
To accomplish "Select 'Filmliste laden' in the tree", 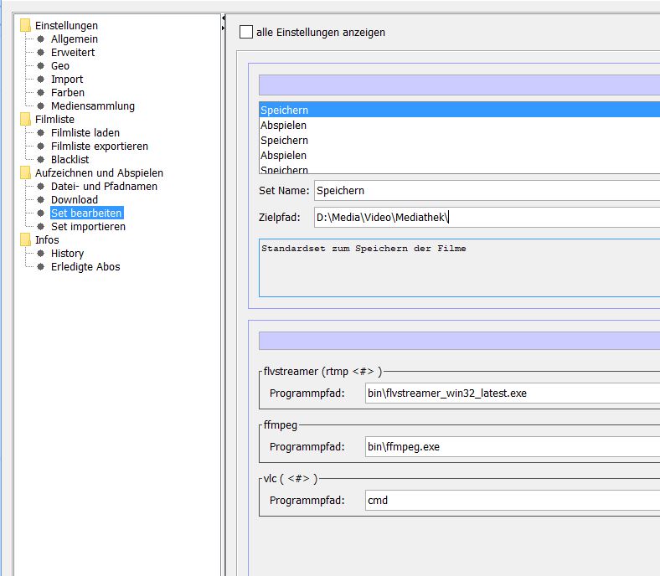I will point(85,133).
